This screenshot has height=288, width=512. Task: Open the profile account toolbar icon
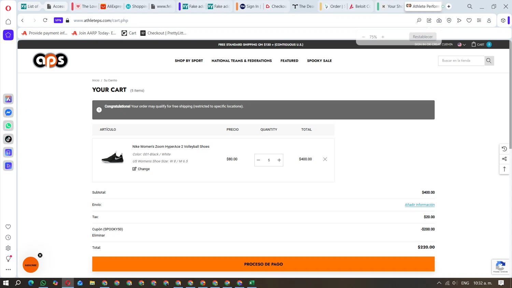click(489, 20)
